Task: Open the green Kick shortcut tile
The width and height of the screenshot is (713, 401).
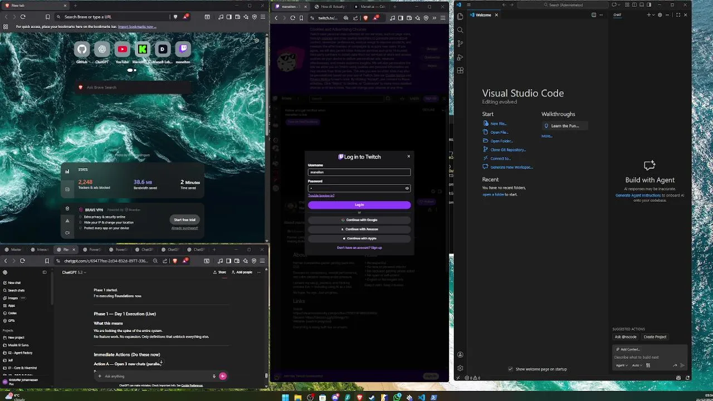Action: click(x=143, y=50)
